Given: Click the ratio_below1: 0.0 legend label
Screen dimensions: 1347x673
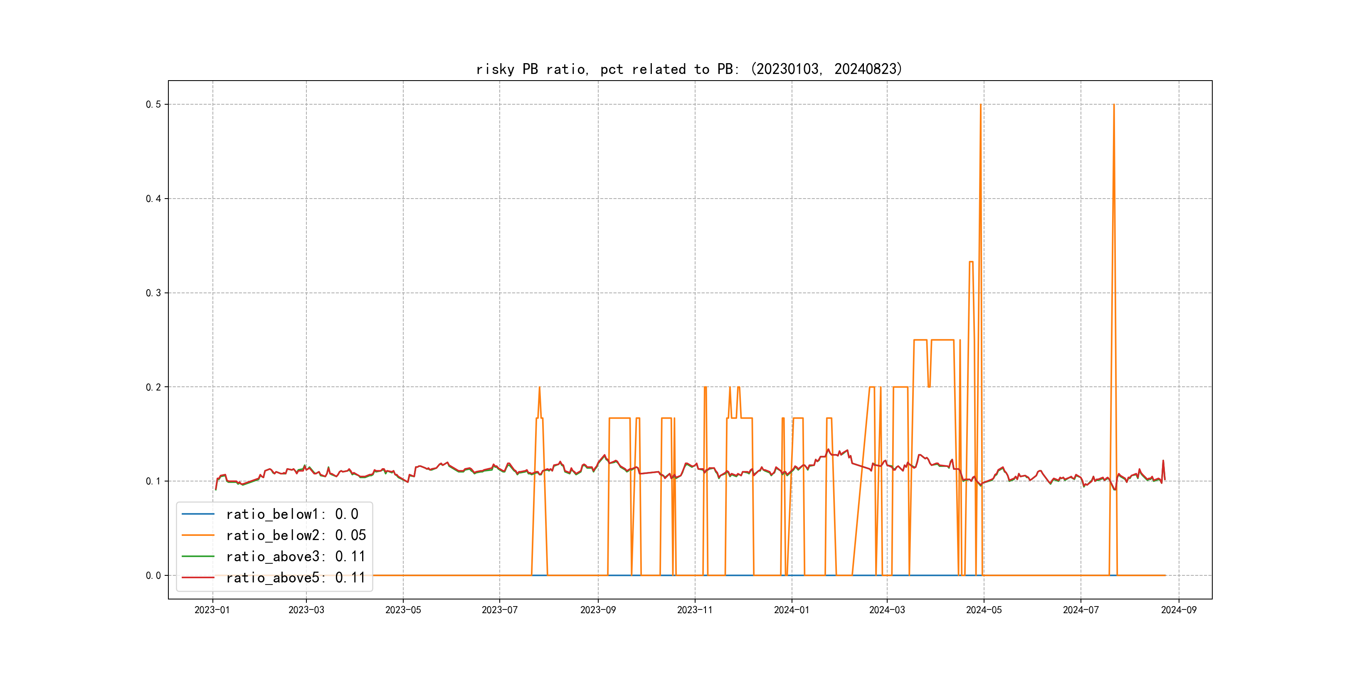Looking at the screenshot, I should [x=292, y=514].
